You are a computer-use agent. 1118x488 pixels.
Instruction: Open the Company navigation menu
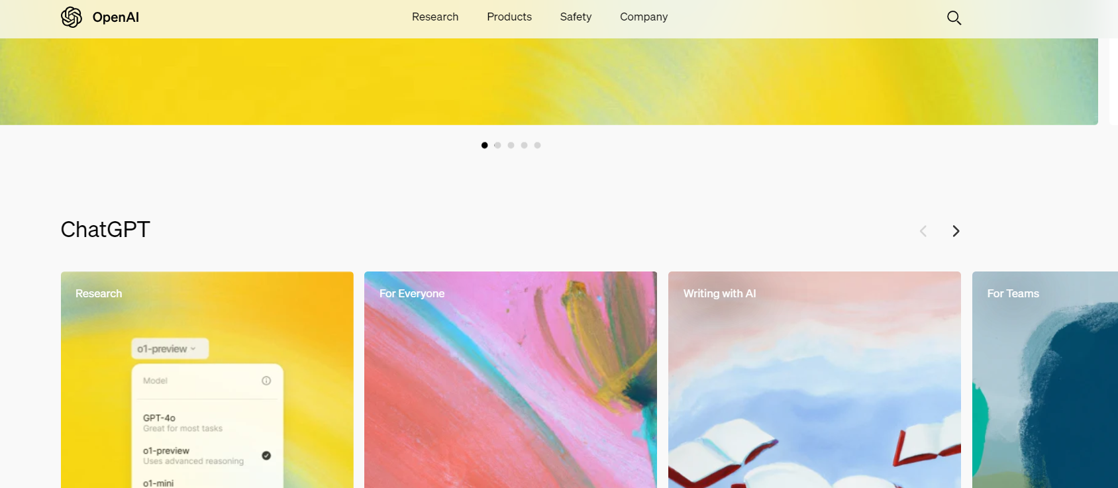644,17
